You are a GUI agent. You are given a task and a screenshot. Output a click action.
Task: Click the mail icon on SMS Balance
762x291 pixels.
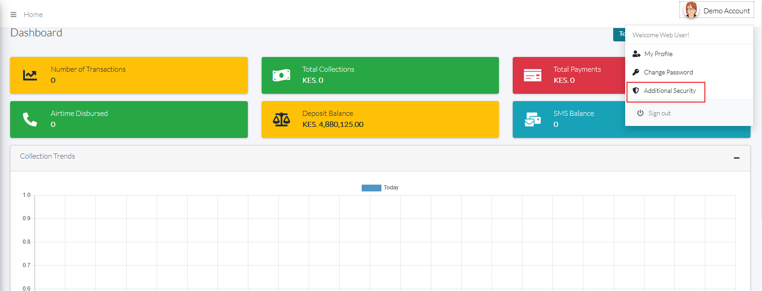(x=533, y=120)
